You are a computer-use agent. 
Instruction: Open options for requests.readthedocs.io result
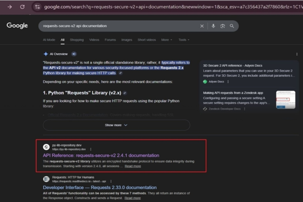111,181
